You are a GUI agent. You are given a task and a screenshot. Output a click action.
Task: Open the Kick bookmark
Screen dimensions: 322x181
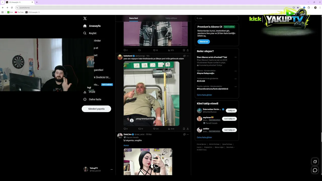pyautogui.click(x=10, y=12)
